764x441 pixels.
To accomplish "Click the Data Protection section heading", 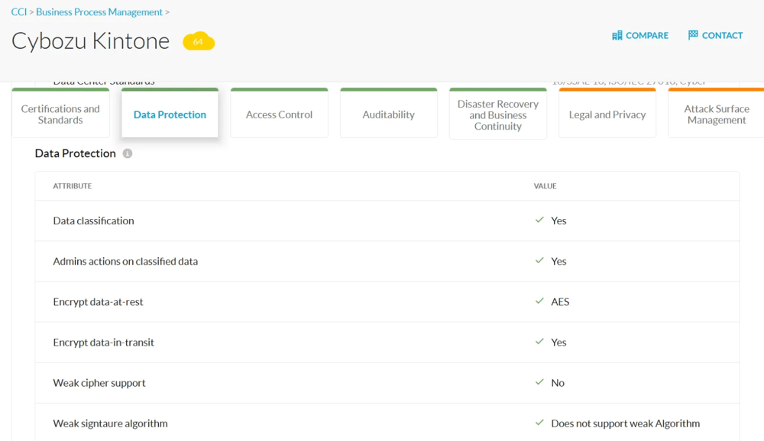I will pyautogui.click(x=76, y=153).
